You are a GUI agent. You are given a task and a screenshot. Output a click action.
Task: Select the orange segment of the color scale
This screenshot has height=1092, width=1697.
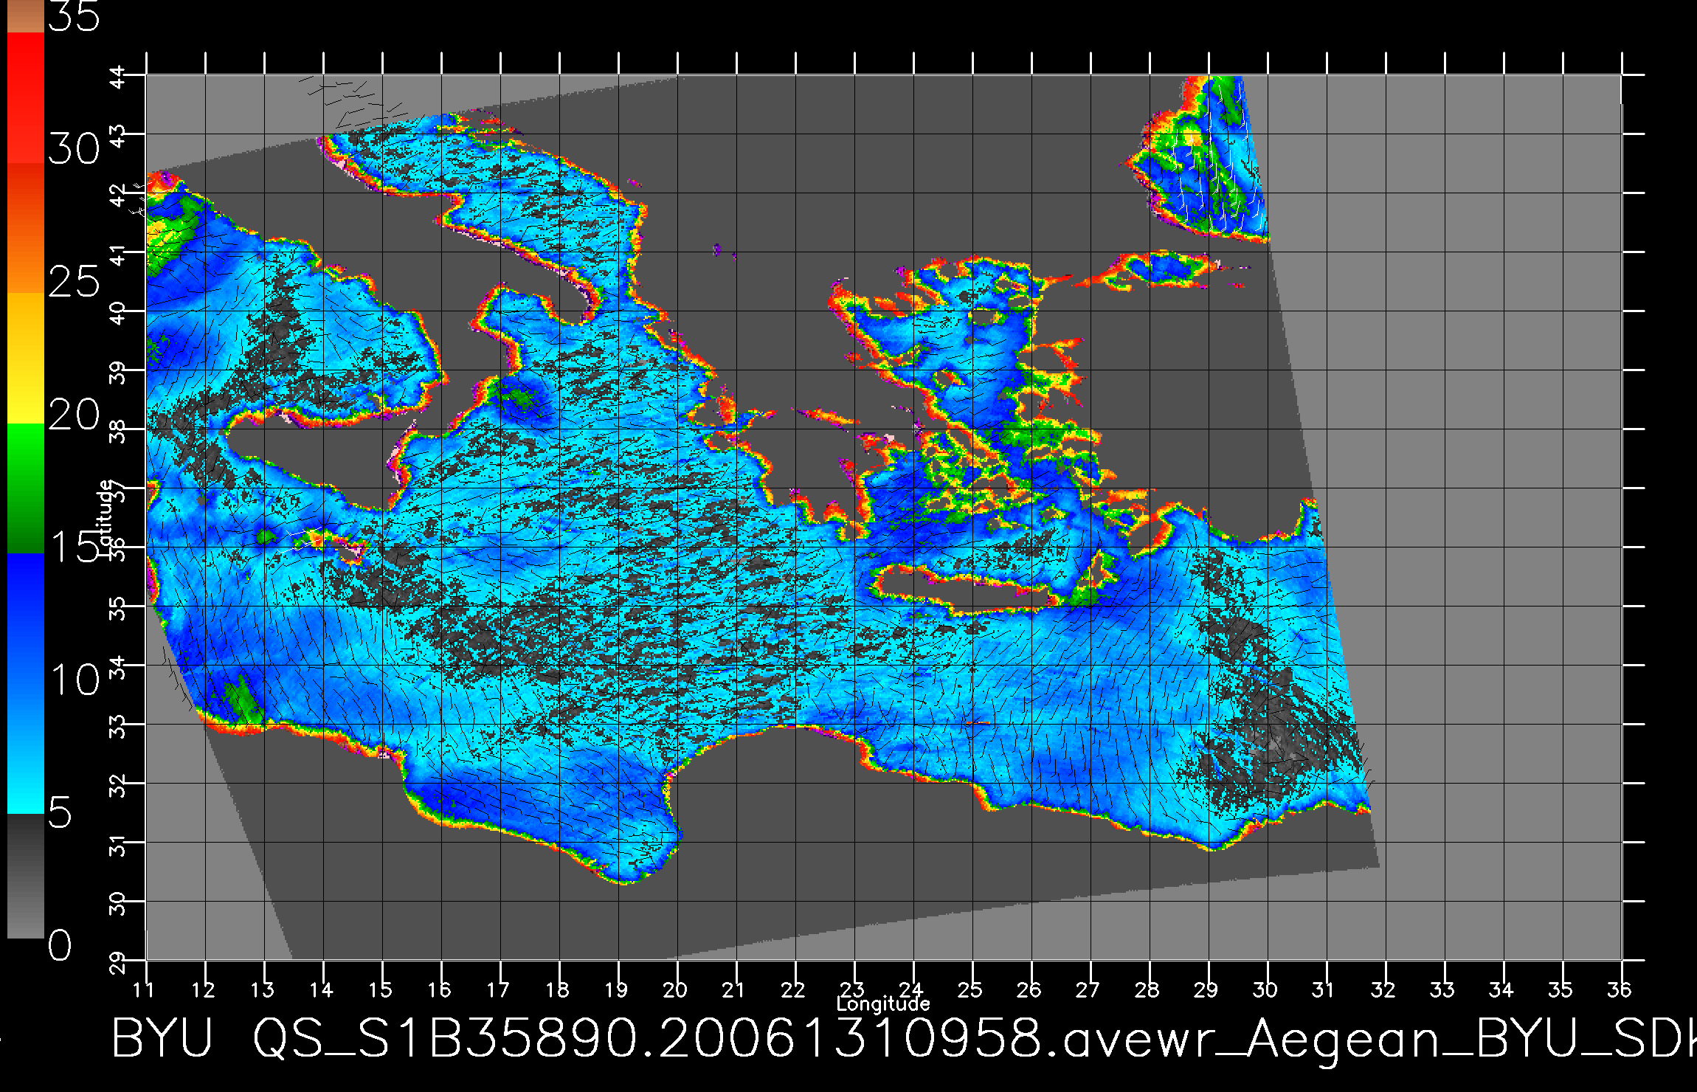[x=26, y=228]
